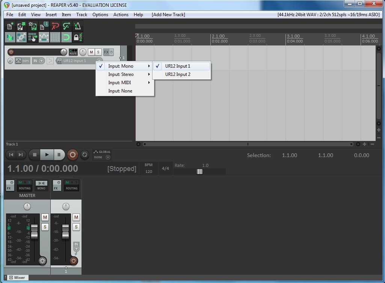Start recording with transport Record button
This screenshot has height=283, width=385.
click(72, 155)
